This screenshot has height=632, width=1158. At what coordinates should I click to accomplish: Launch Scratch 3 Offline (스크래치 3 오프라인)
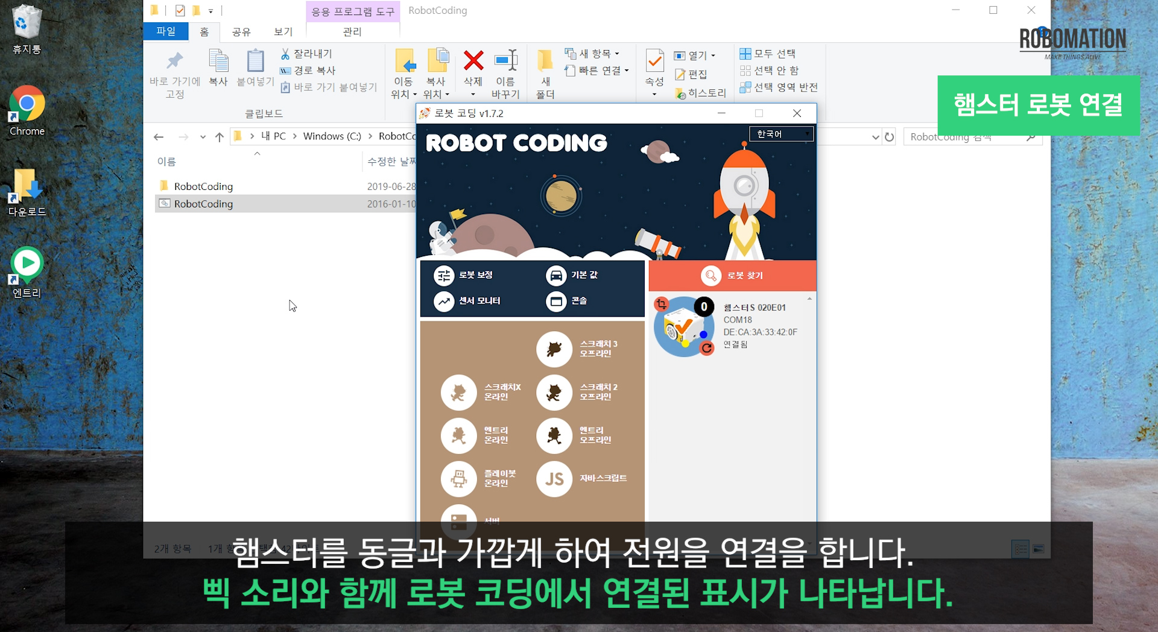(554, 349)
